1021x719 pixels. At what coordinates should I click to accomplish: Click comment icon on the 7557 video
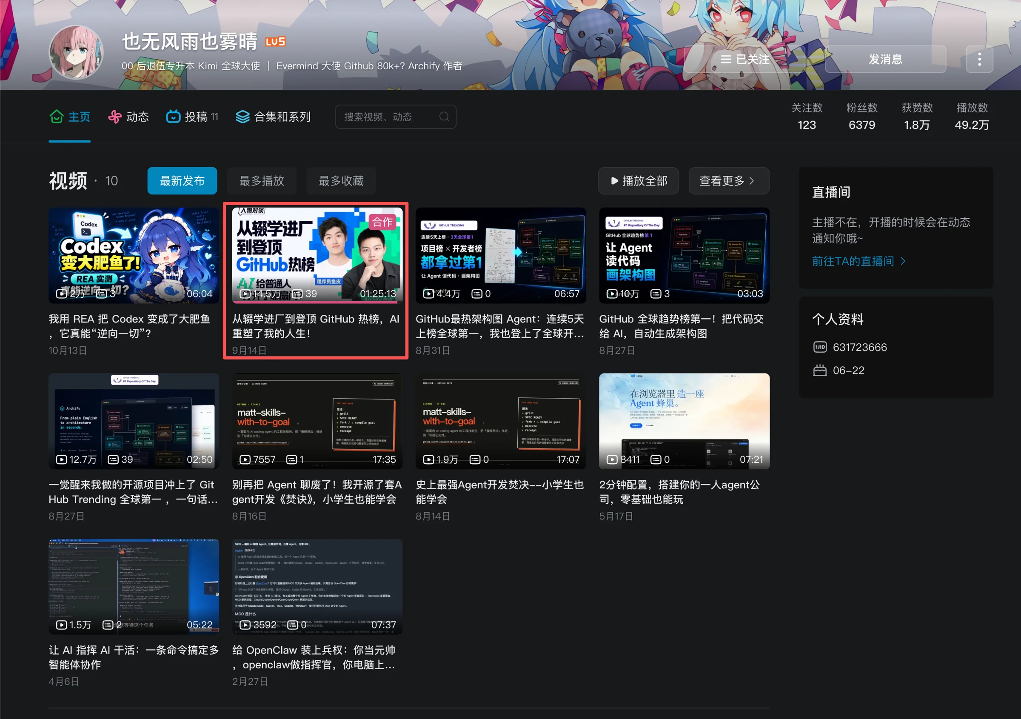click(x=291, y=459)
